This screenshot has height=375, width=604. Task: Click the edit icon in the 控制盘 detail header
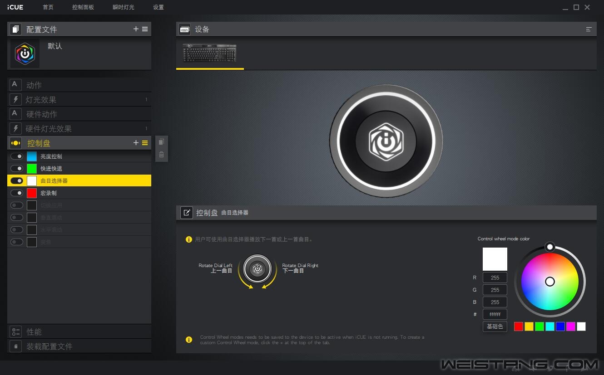pyautogui.click(x=187, y=212)
